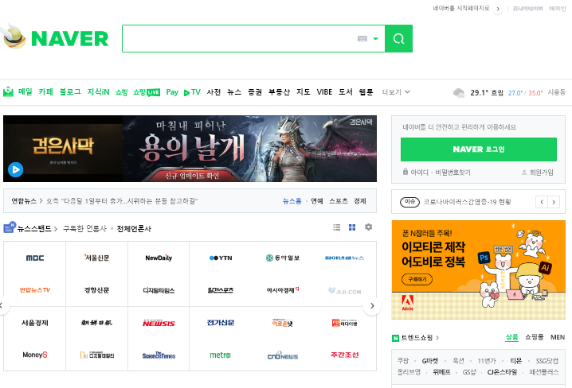Image resolution: width=572 pixels, height=388 pixels.
Task: Expand the 더보기 services menu
Action: pos(396,92)
